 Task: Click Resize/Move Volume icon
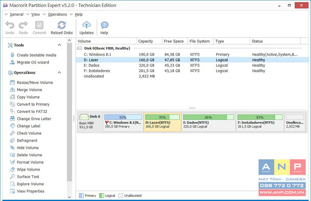tap(12, 82)
